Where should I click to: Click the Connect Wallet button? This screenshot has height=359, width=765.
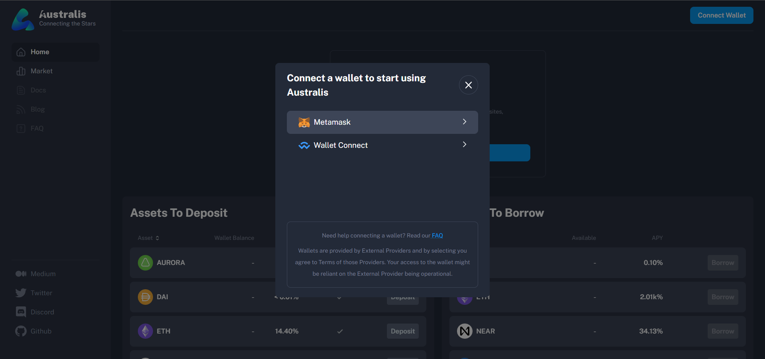pyautogui.click(x=722, y=15)
